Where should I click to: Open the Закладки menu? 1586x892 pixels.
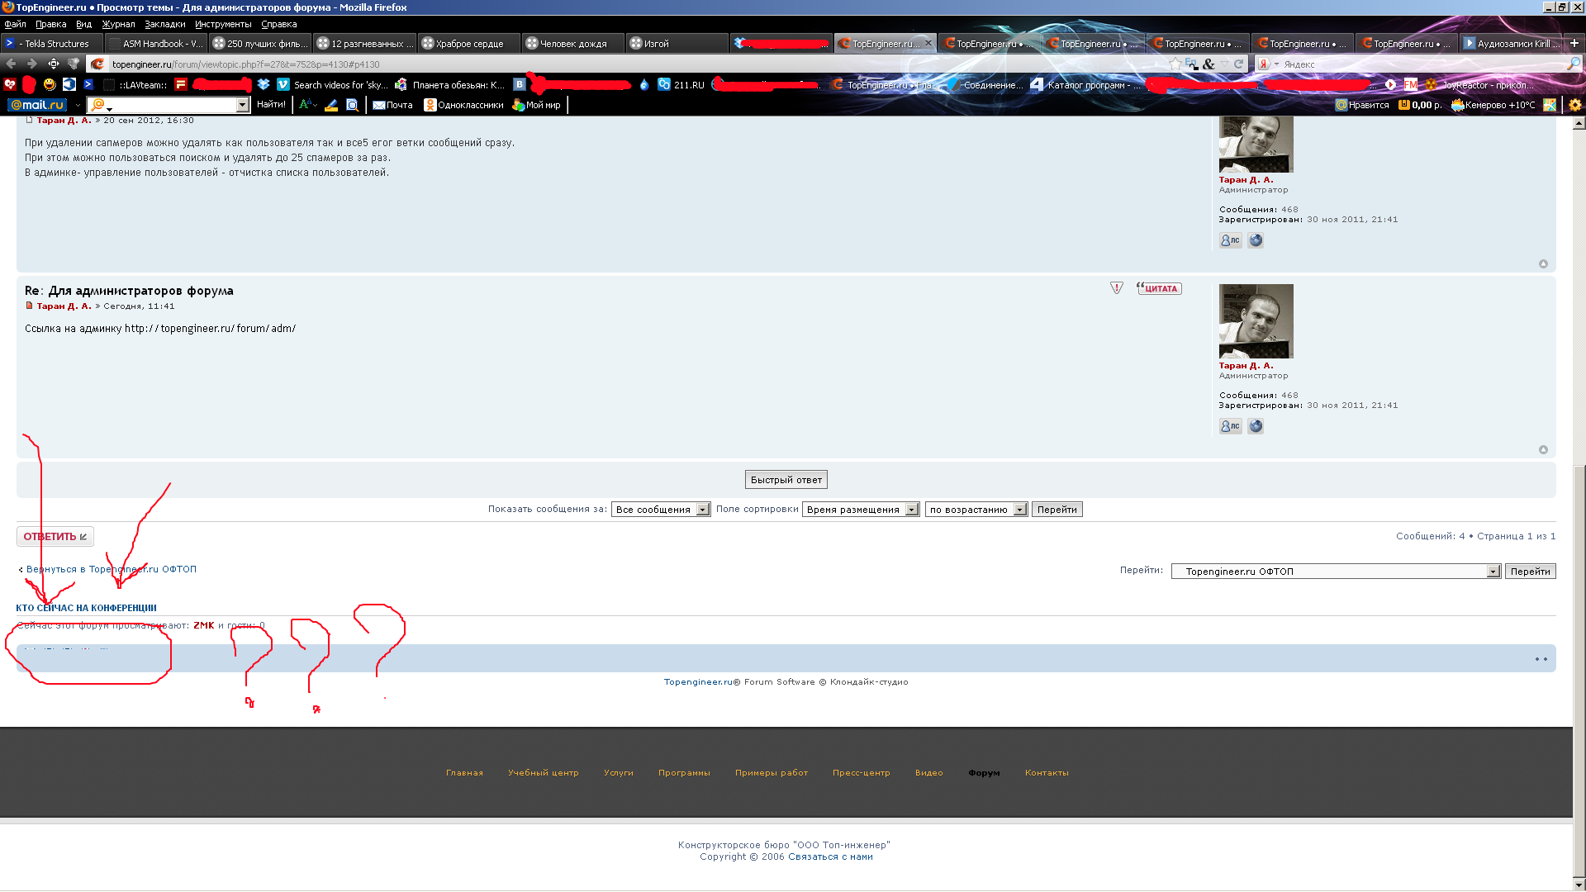[x=164, y=24]
